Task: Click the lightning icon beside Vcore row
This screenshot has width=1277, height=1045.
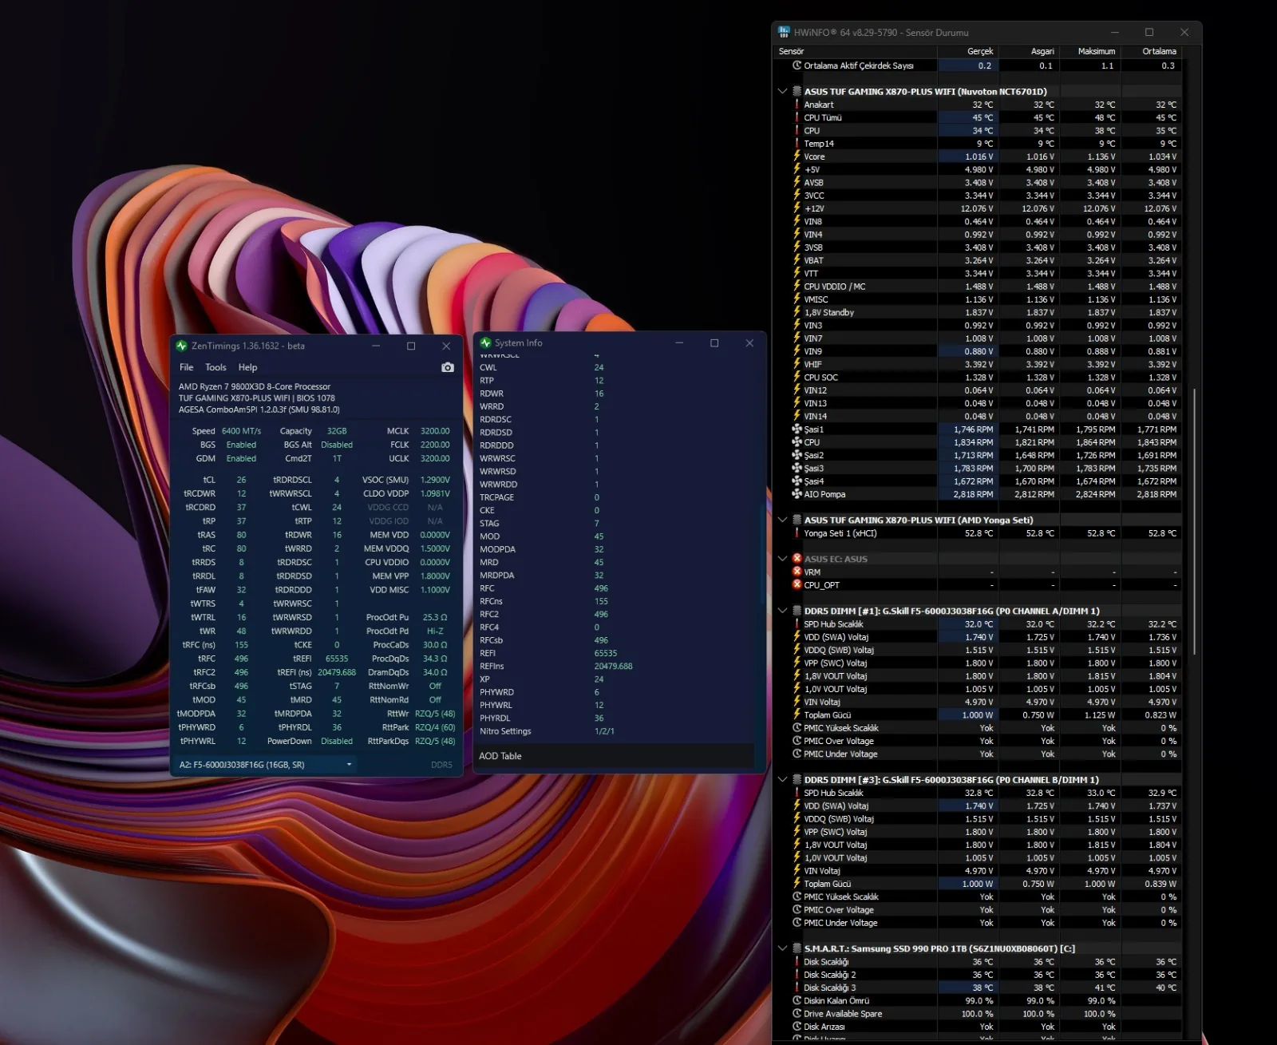Action: (x=797, y=156)
